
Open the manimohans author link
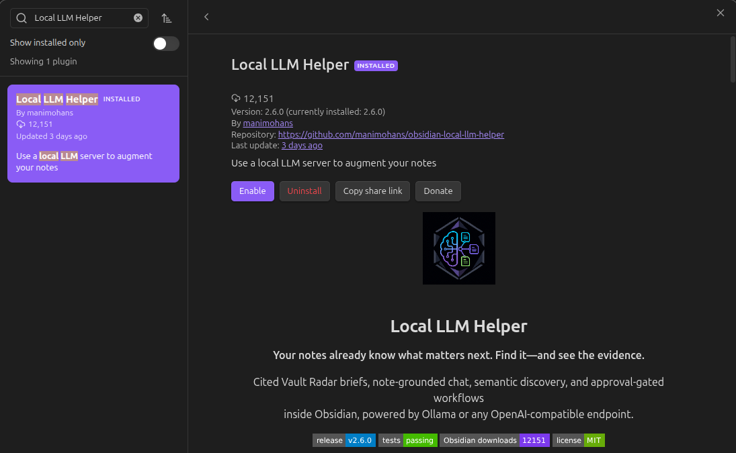tap(268, 123)
